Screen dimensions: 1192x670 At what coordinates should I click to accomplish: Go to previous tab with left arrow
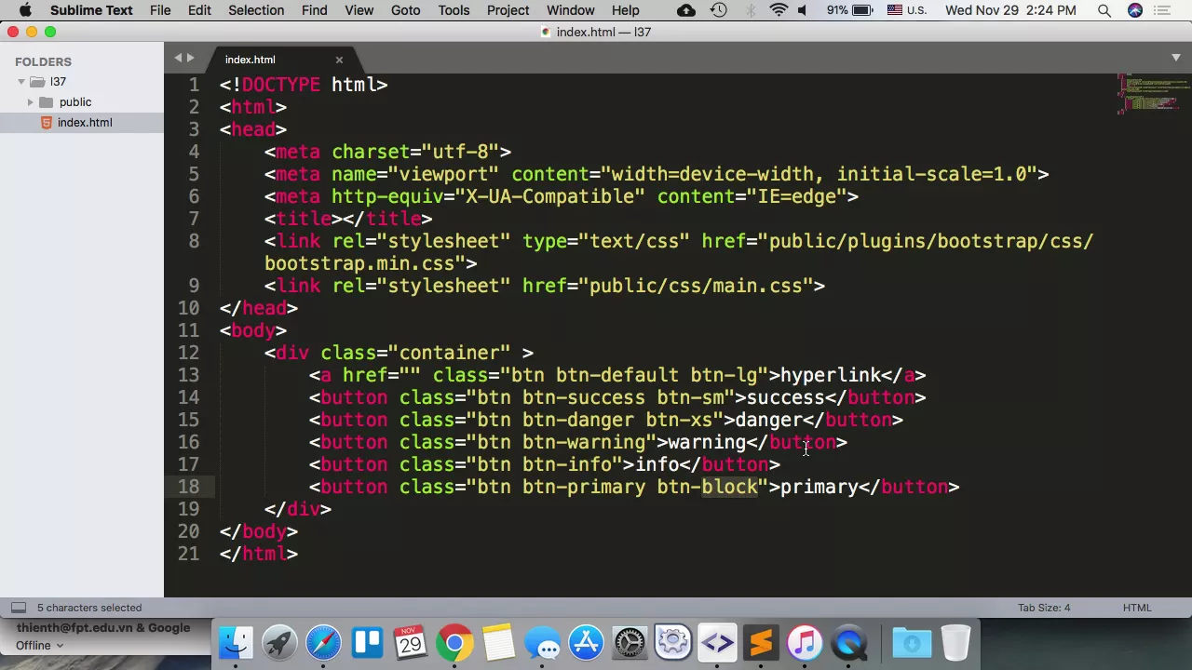click(x=178, y=58)
